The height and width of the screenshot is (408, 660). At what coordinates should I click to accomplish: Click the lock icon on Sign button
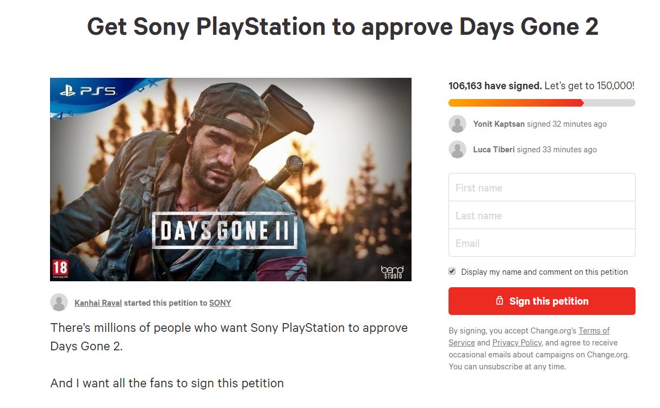point(500,301)
